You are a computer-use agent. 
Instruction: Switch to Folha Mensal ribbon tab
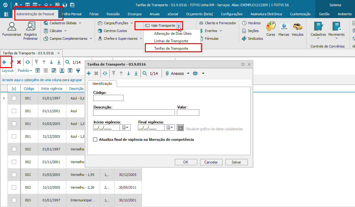[x=72, y=14]
